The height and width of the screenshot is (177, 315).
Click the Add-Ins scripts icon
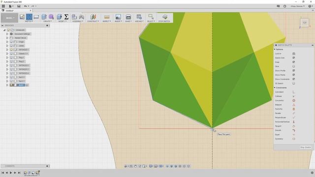[139, 17]
